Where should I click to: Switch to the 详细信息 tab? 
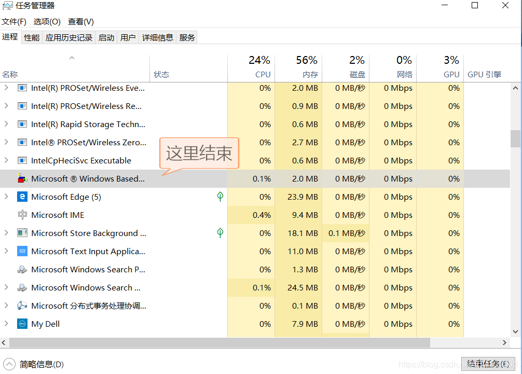(x=157, y=37)
